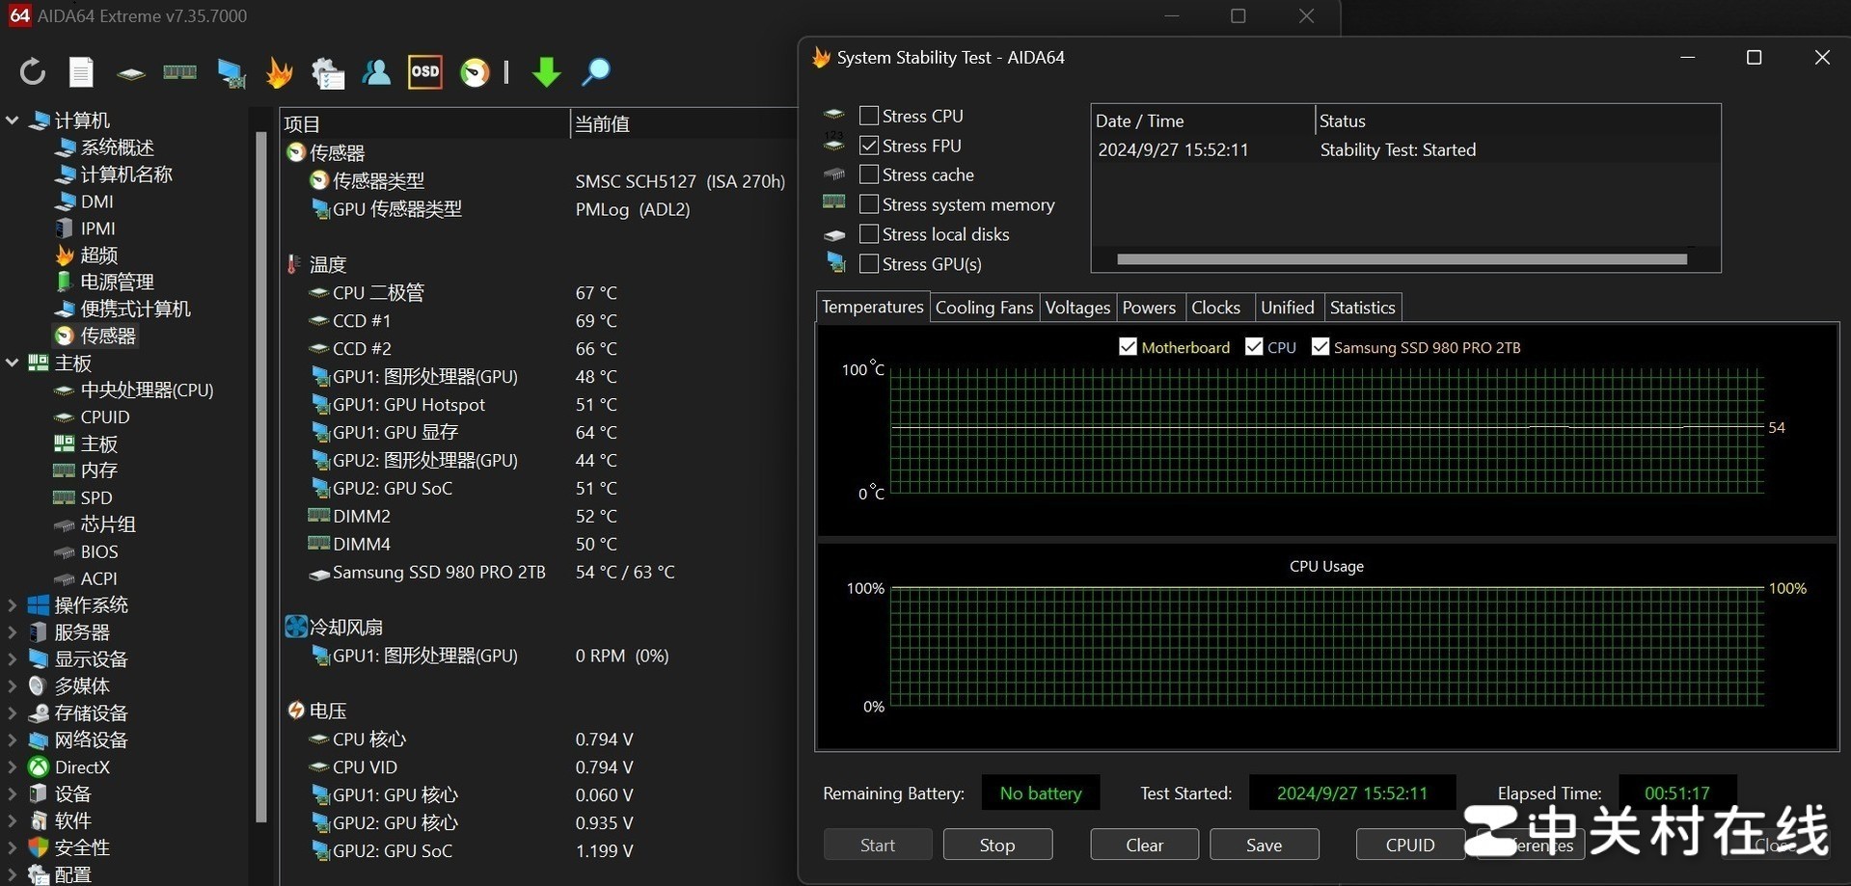Open the OSD panel toolbar icon
This screenshot has height=886, width=1851.
coord(425,71)
